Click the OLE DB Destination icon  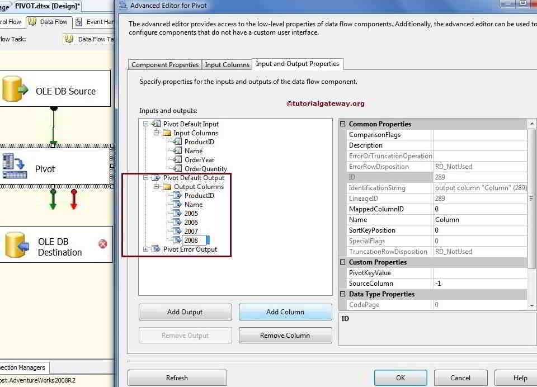tap(15, 244)
